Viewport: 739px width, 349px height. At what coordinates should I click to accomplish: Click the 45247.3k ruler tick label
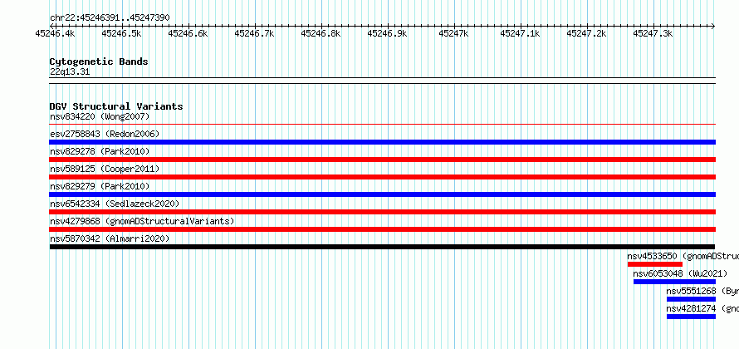click(653, 33)
